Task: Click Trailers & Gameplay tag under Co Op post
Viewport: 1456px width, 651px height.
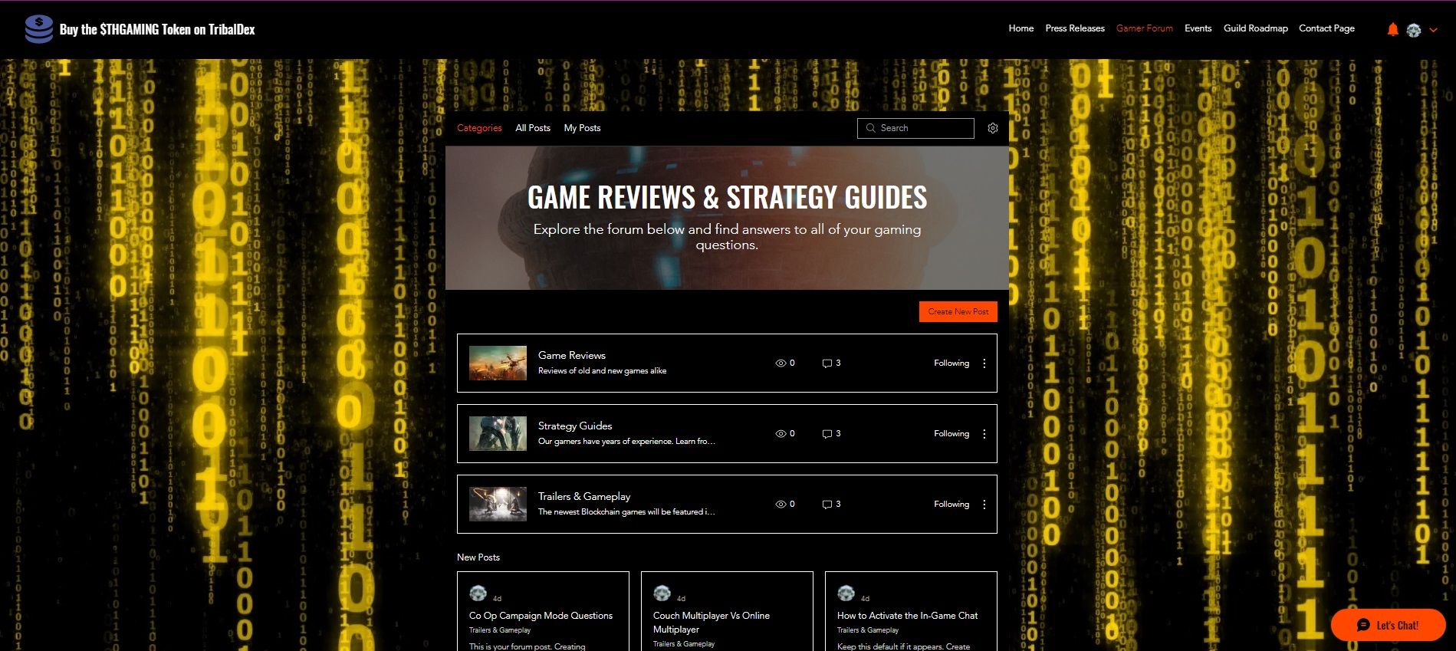Action: pos(500,630)
